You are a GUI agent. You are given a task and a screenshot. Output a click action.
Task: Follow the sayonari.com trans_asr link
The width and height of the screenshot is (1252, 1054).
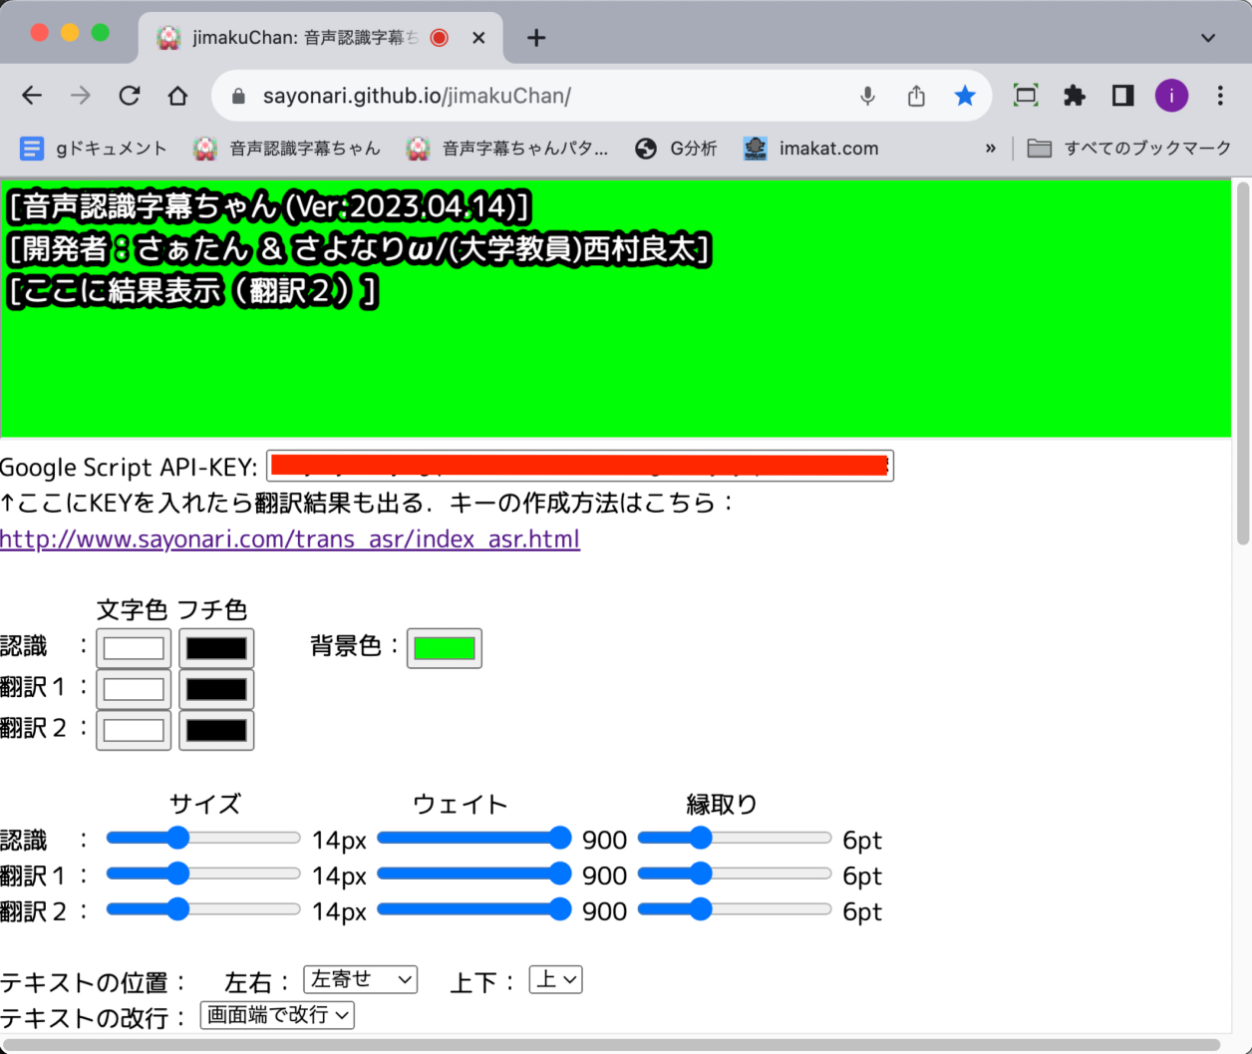(x=290, y=539)
